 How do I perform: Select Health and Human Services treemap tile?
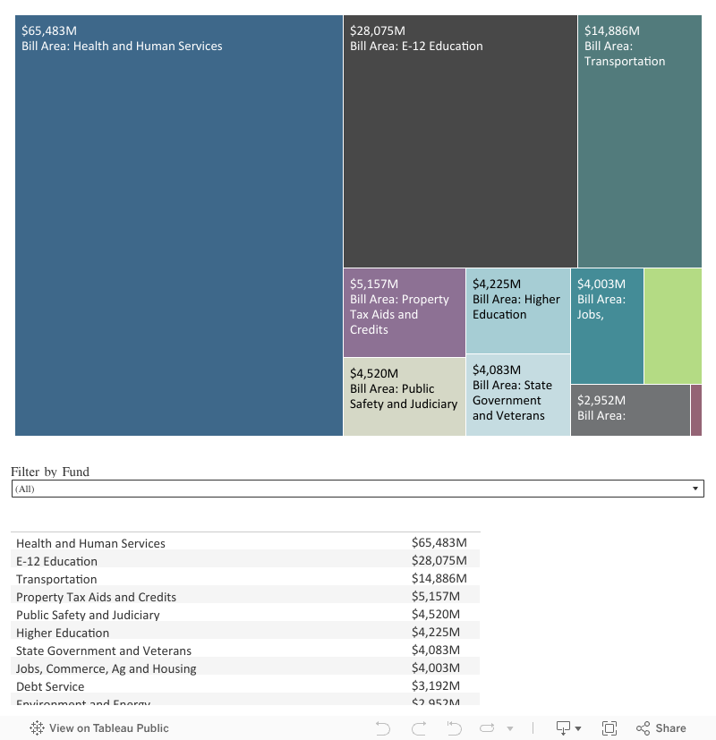click(179, 225)
